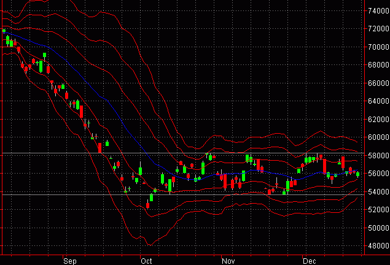Click the 58000 price axis label
Image resolution: width=390 pixels, height=265 pixels.
378,155
